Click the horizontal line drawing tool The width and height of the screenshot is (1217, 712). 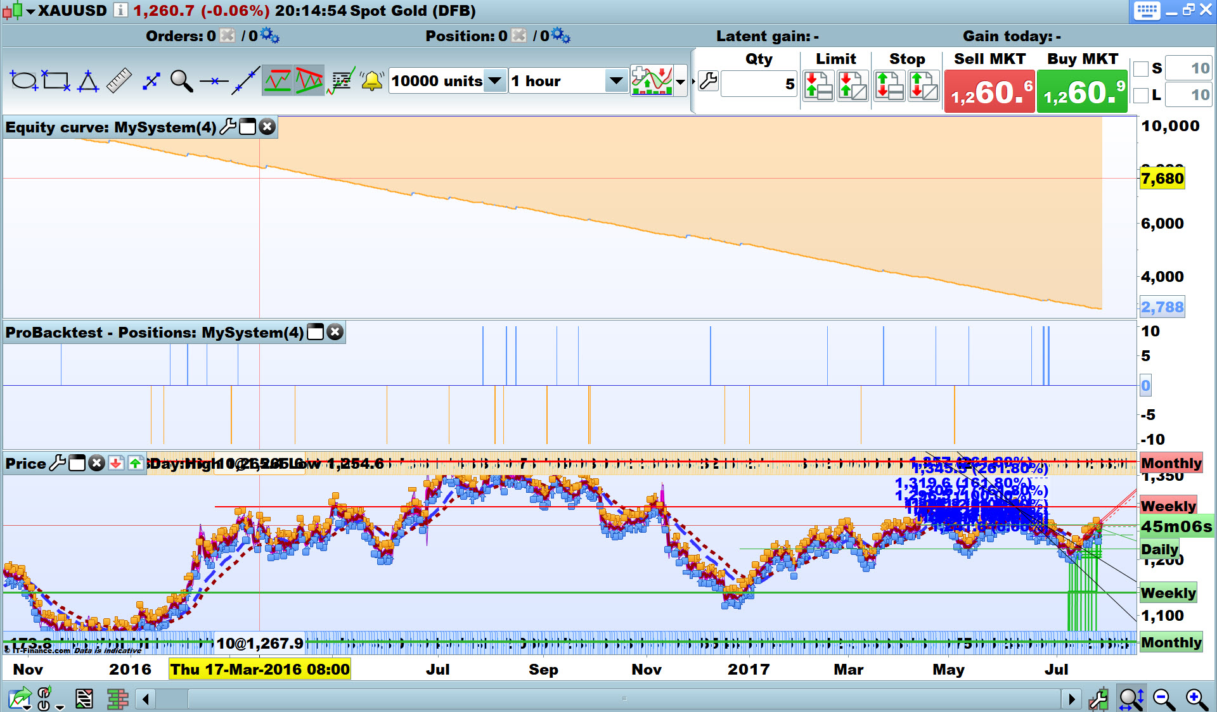click(x=214, y=81)
